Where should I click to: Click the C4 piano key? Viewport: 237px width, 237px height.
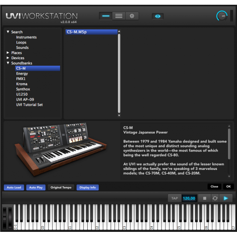tap(152, 226)
